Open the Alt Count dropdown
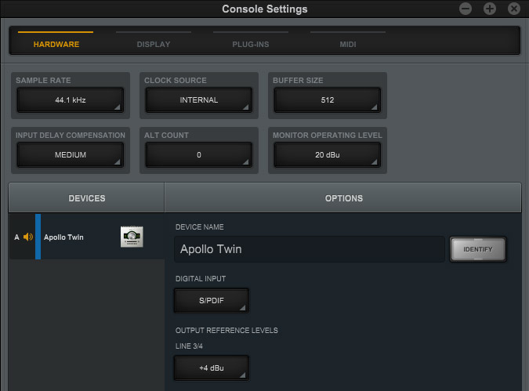 [199, 155]
